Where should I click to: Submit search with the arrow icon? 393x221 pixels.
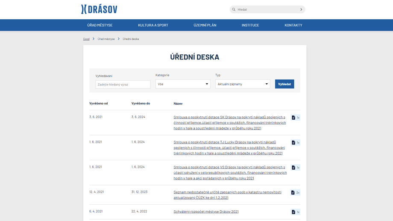click(301, 9)
